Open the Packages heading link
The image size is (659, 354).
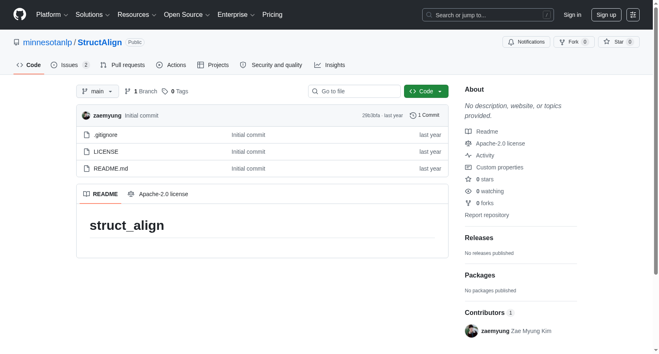pyautogui.click(x=480, y=275)
